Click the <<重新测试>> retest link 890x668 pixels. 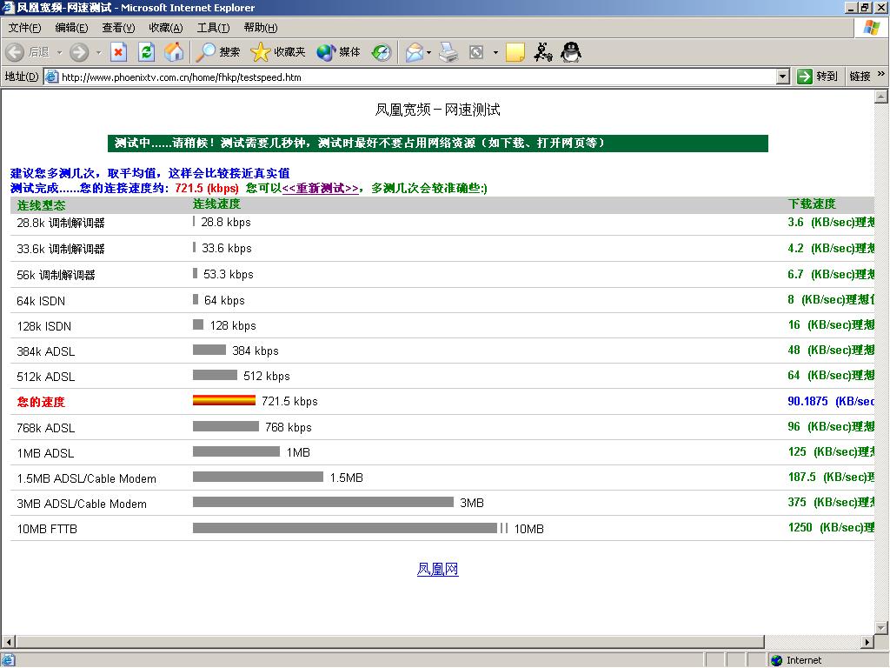(321, 189)
